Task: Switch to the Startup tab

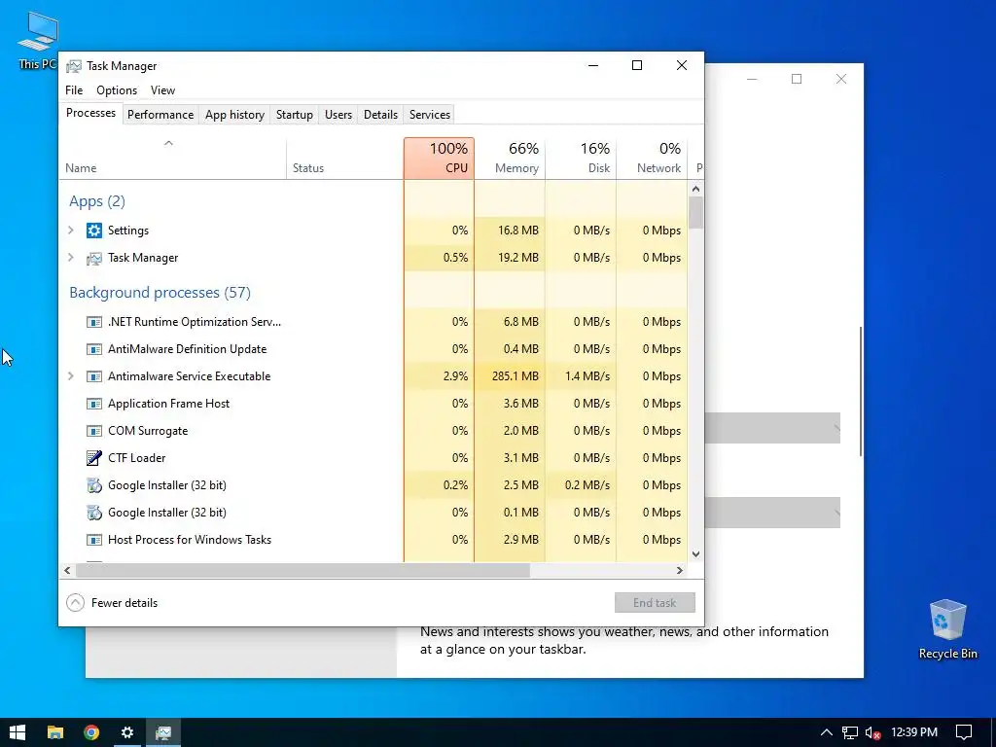Action: (294, 115)
